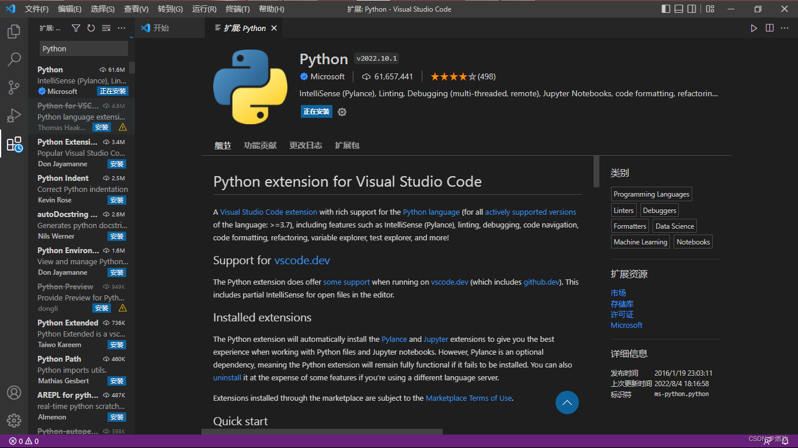Open the Search view in the activity bar
This screenshot has width=798, height=448.
point(14,59)
